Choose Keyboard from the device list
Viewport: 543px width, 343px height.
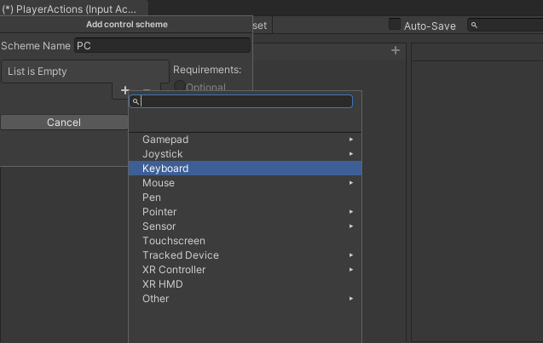click(245, 169)
